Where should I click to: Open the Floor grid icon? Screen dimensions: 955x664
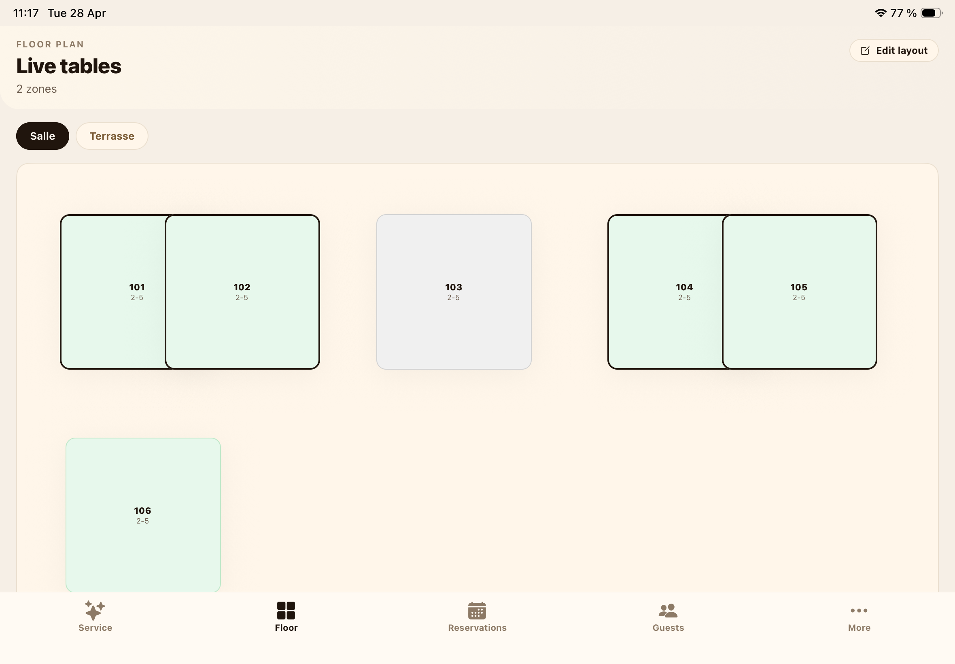pos(286,610)
